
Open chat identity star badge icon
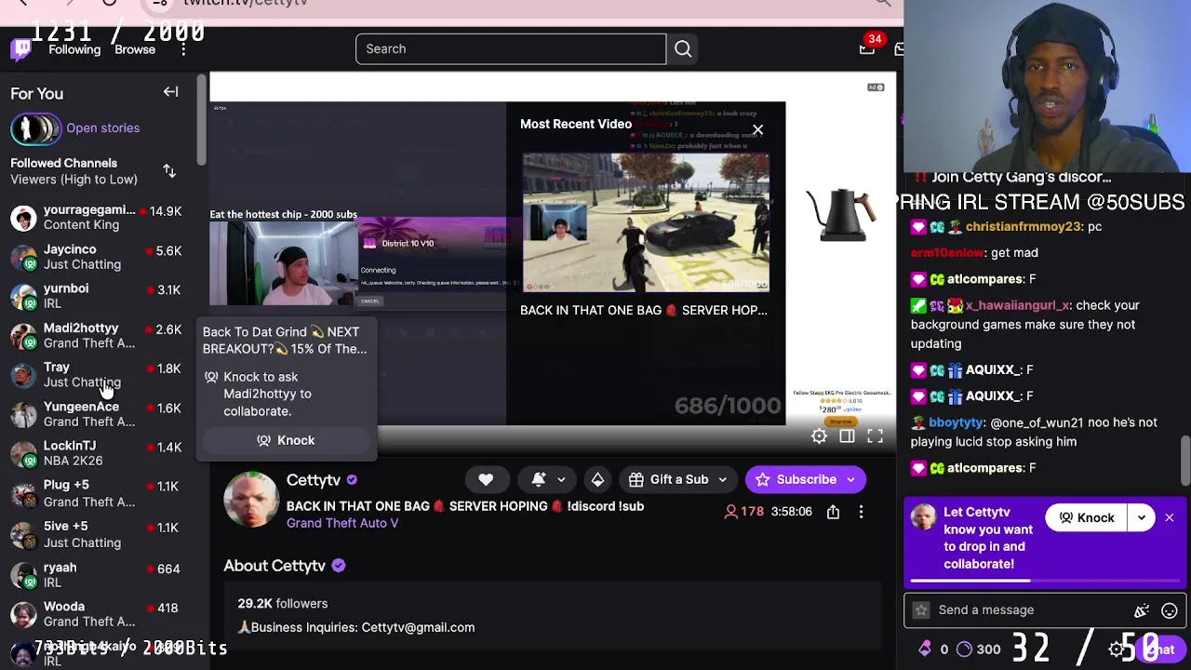pos(921,610)
